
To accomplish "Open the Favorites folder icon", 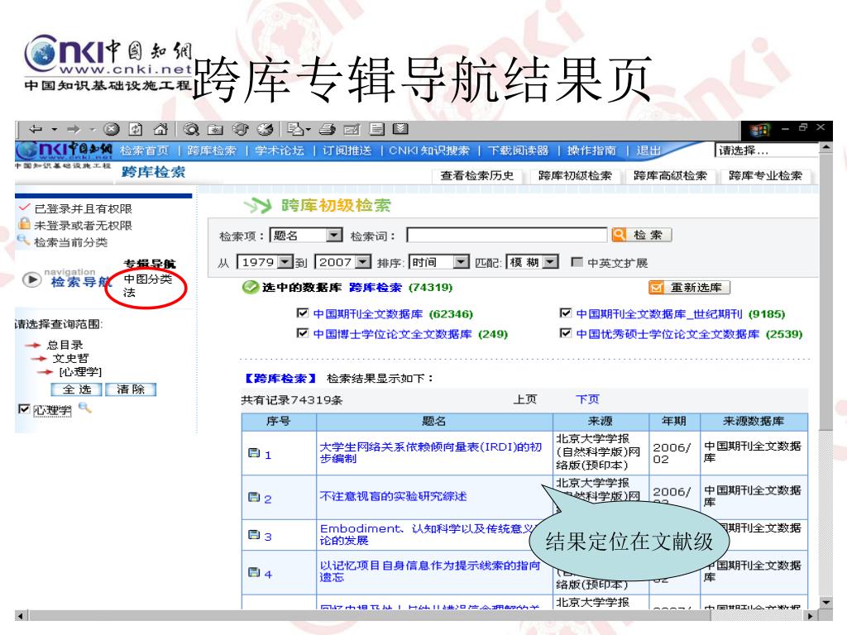I will click(x=216, y=130).
